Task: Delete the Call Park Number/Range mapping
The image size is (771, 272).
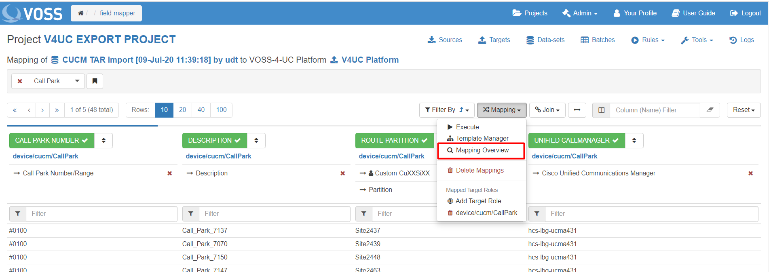Action: [170, 173]
